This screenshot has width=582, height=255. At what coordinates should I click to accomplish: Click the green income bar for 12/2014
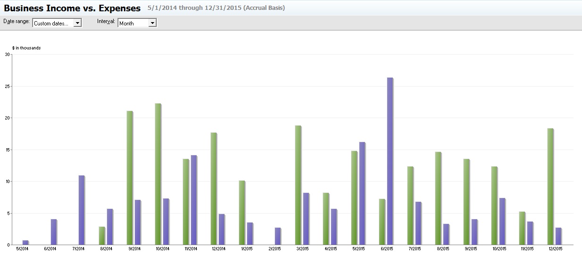pyautogui.click(x=214, y=189)
